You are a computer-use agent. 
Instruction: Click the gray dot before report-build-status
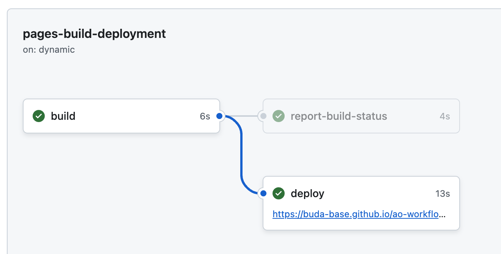(263, 116)
